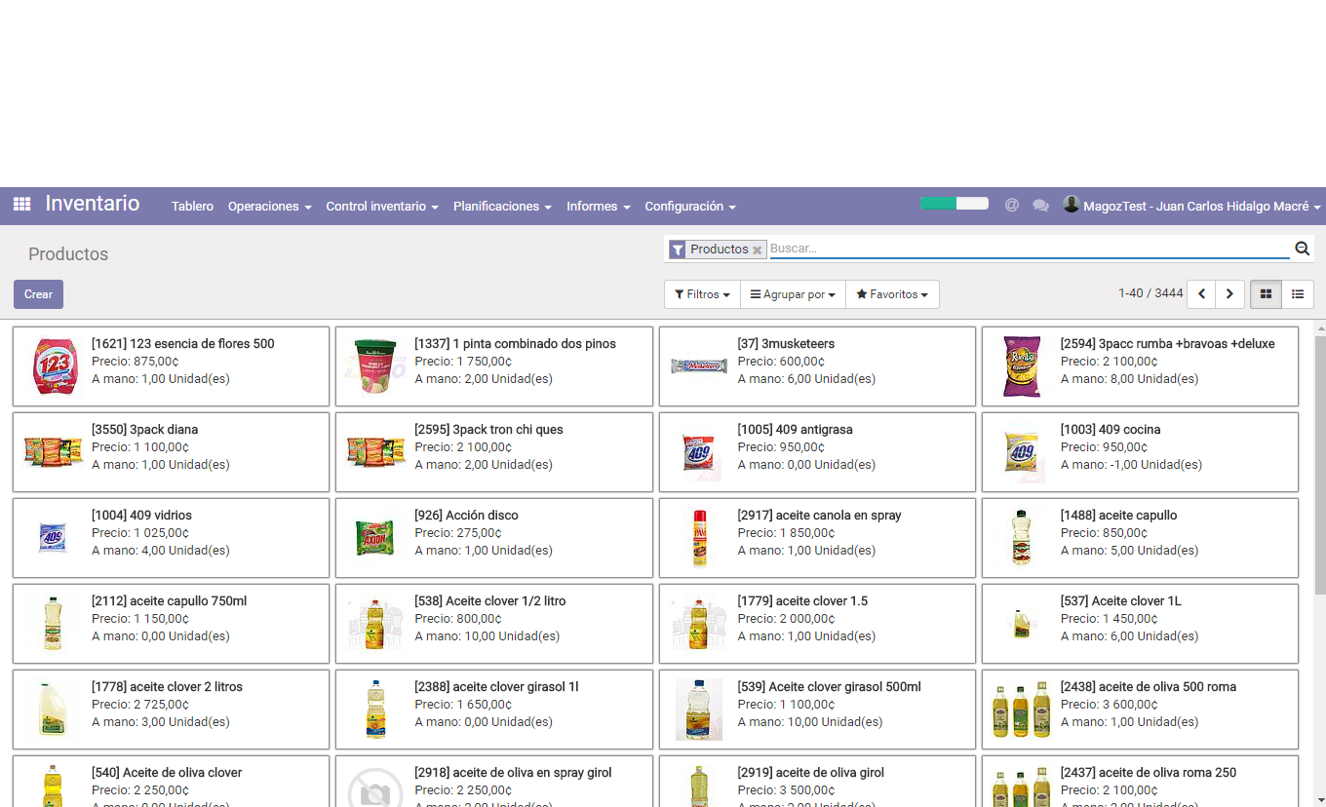Screen dimensions: 1326x807
Task: Open the aceite clover girasol 1l image
Action: (376, 710)
